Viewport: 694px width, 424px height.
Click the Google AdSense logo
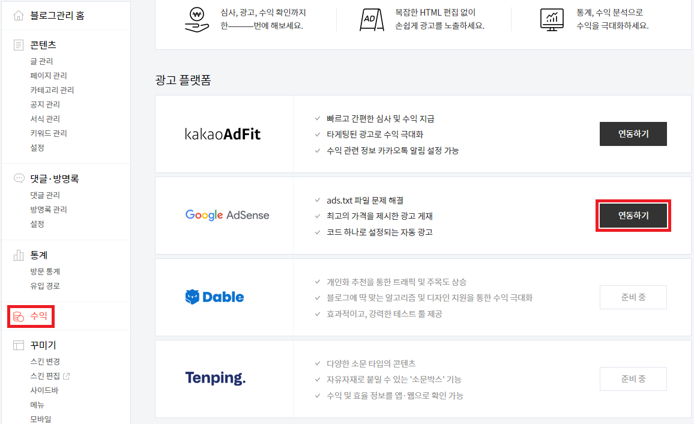coord(227,215)
